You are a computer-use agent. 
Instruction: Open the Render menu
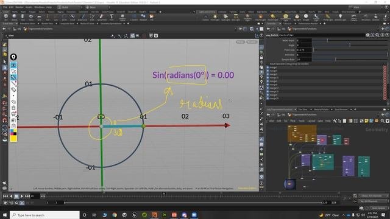pyautogui.click(x=19, y=7)
